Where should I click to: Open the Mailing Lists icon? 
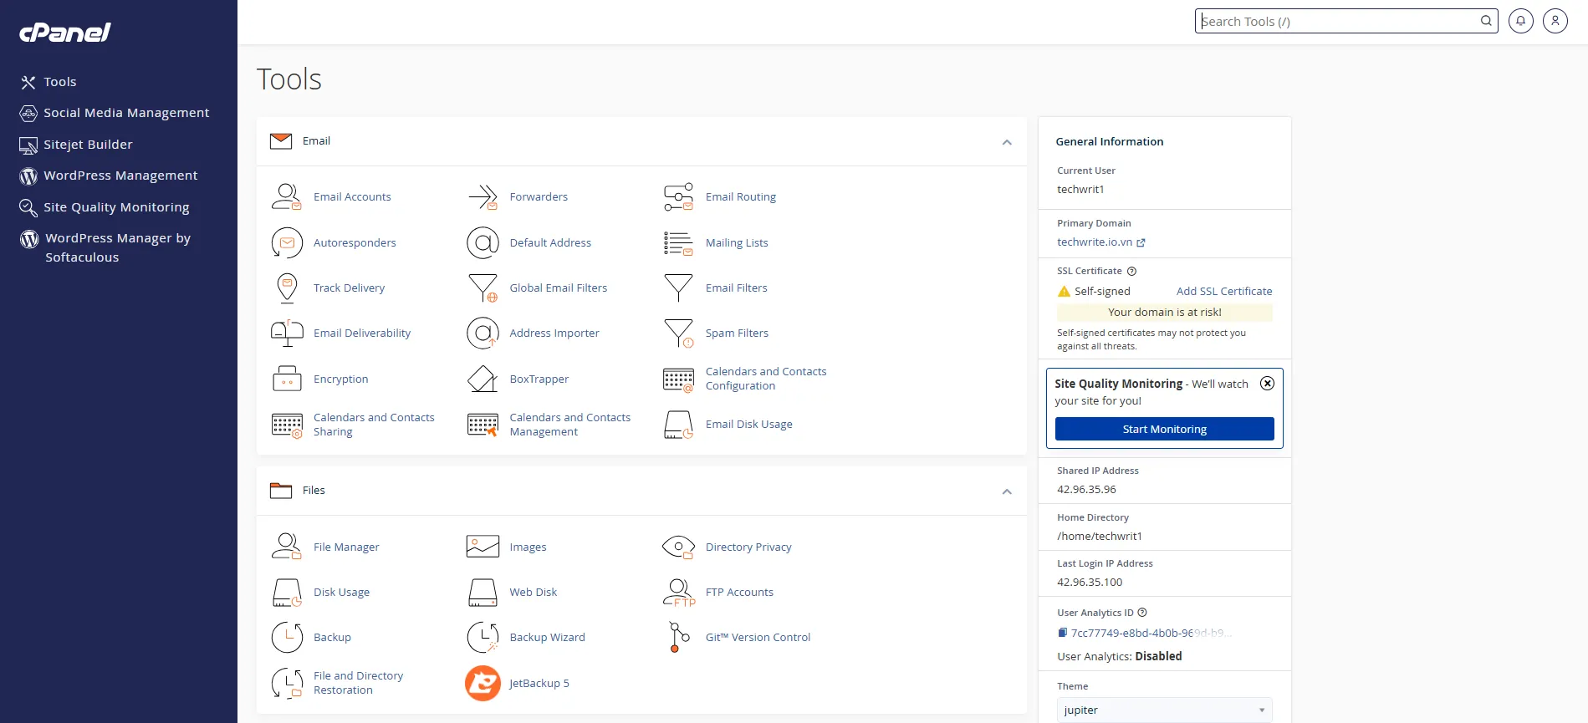point(678,242)
